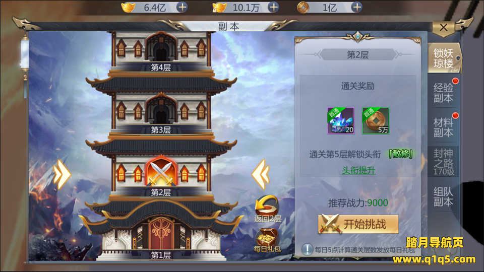Viewport: 484px width, 272px height.
Task: Collapse panel with the right gold chevron
Action: (261, 174)
